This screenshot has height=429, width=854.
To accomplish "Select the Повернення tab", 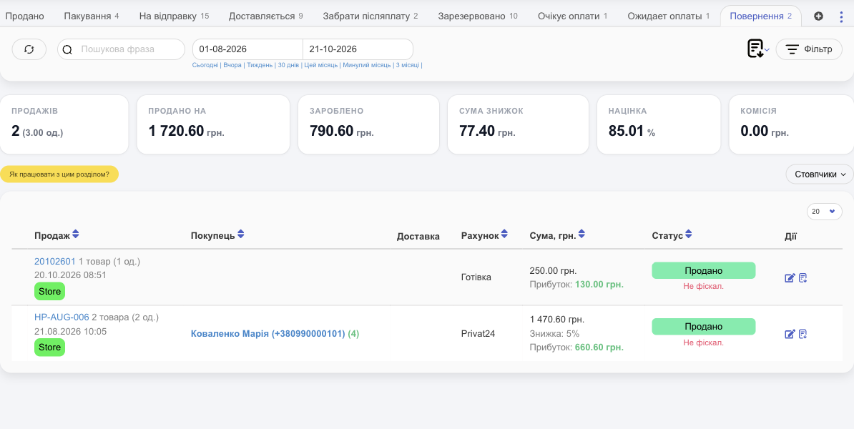I will 761,16.
